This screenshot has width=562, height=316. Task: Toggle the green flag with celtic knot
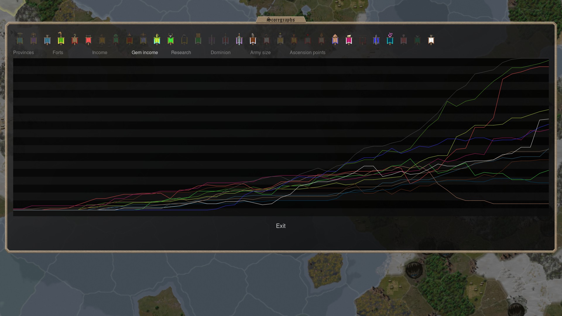[198, 39]
